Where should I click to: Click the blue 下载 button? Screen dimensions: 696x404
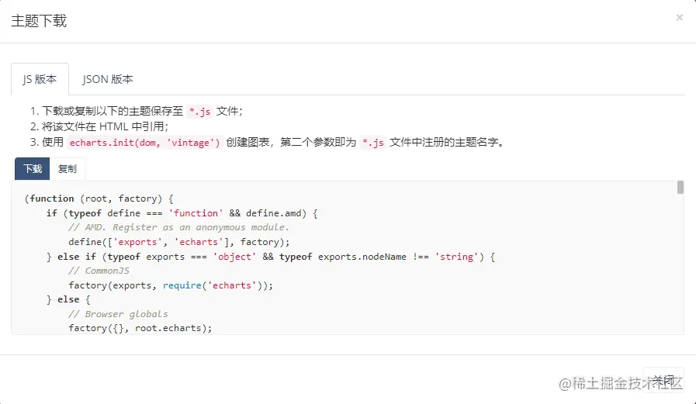[33, 169]
